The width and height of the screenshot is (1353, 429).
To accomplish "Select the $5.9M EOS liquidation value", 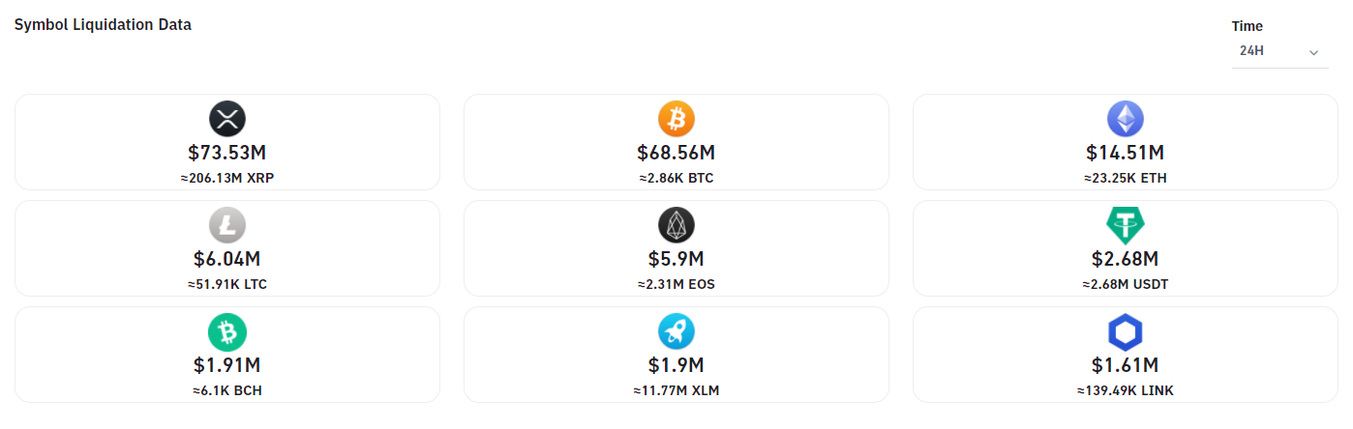I will point(676,259).
